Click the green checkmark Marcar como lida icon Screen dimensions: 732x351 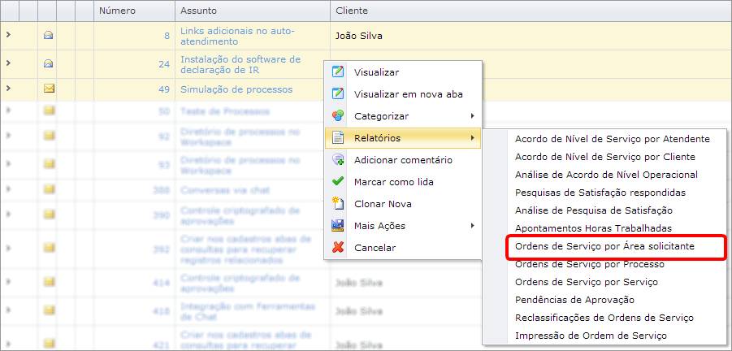pos(339,182)
